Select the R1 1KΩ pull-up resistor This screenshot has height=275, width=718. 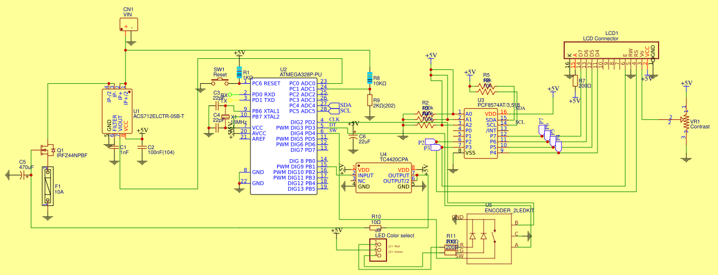pyautogui.click(x=239, y=73)
